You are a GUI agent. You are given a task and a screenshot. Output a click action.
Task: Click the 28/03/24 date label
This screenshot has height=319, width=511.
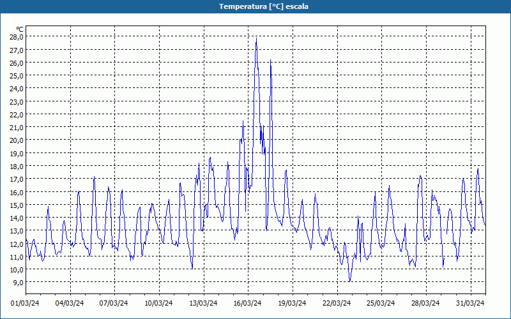425,303
